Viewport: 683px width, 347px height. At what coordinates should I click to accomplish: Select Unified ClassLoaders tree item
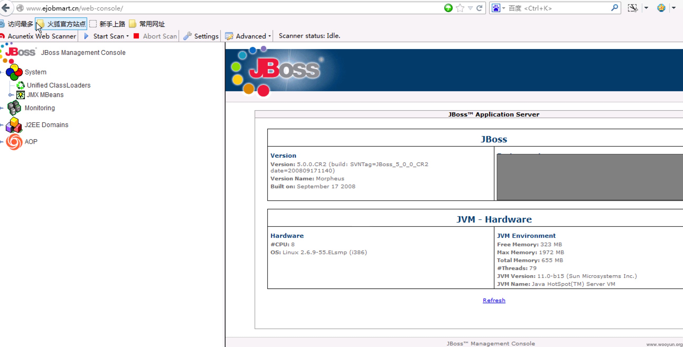click(59, 85)
